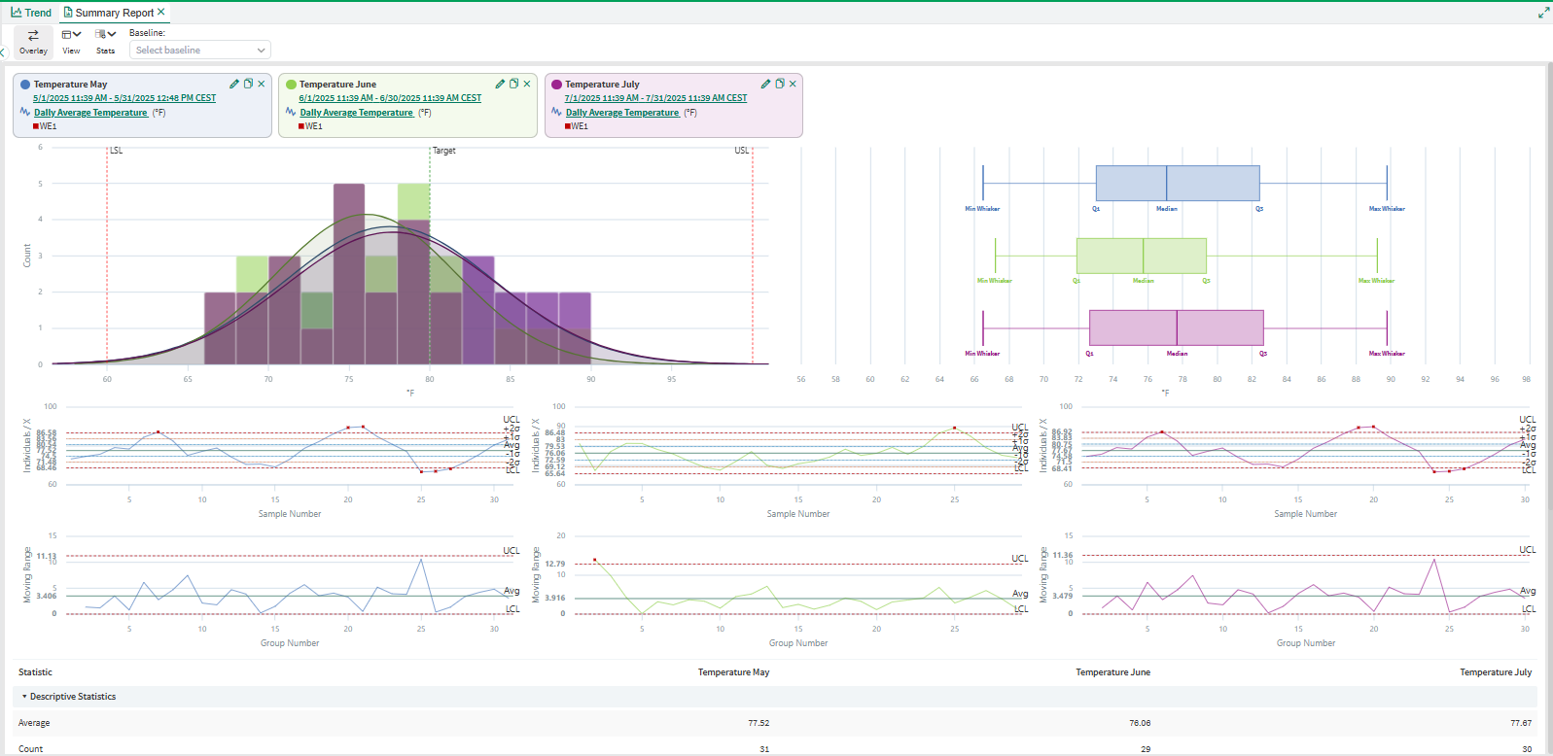Click the pencil icon on Temperature July
Screen dimensions: 1553x756
coord(765,84)
